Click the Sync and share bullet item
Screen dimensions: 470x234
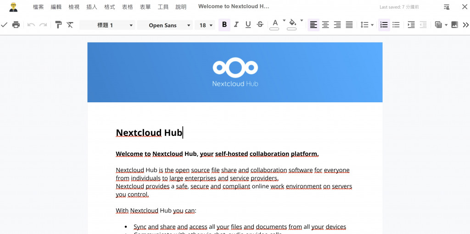[240, 227]
